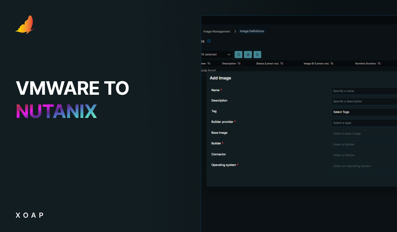Sort the Status (Latest run) column
The height and width of the screenshot is (232, 397).
[281, 63]
